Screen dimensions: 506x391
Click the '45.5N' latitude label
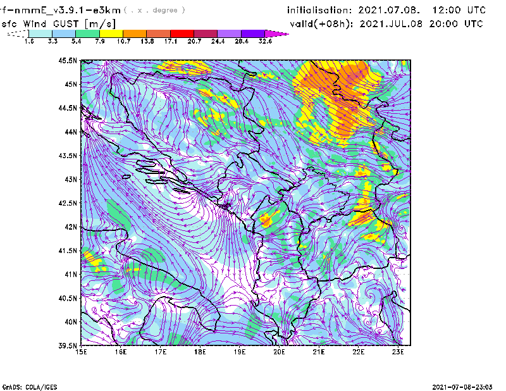[68, 60]
